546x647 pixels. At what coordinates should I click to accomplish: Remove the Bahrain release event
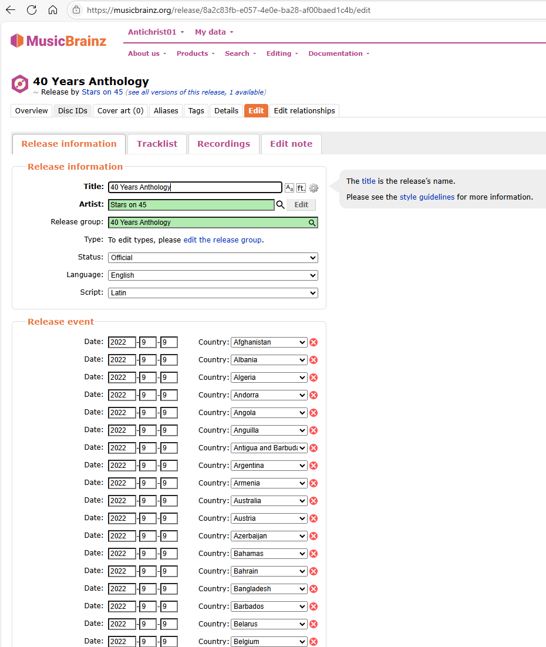pos(314,571)
